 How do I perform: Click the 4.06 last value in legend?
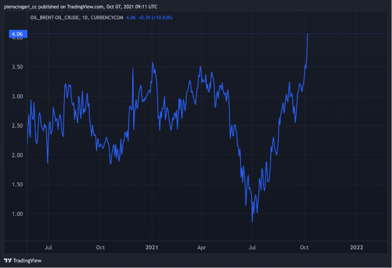click(x=131, y=17)
